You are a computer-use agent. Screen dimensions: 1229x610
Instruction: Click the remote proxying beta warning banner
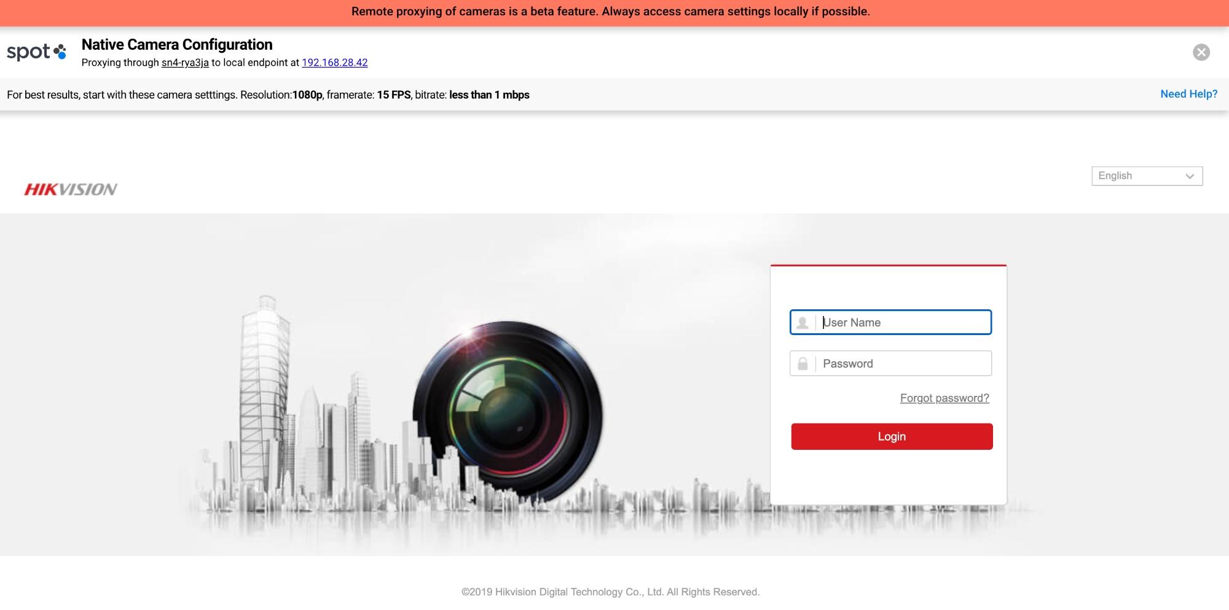tap(614, 12)
